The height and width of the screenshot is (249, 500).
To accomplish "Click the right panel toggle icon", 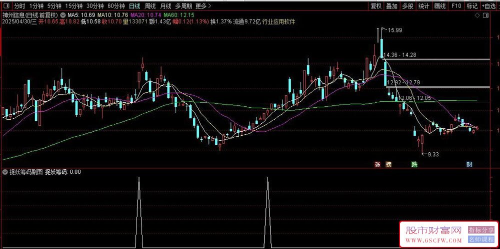I will [x=486, y=15].
